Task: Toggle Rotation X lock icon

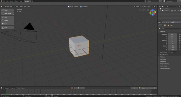Action: 180,40
